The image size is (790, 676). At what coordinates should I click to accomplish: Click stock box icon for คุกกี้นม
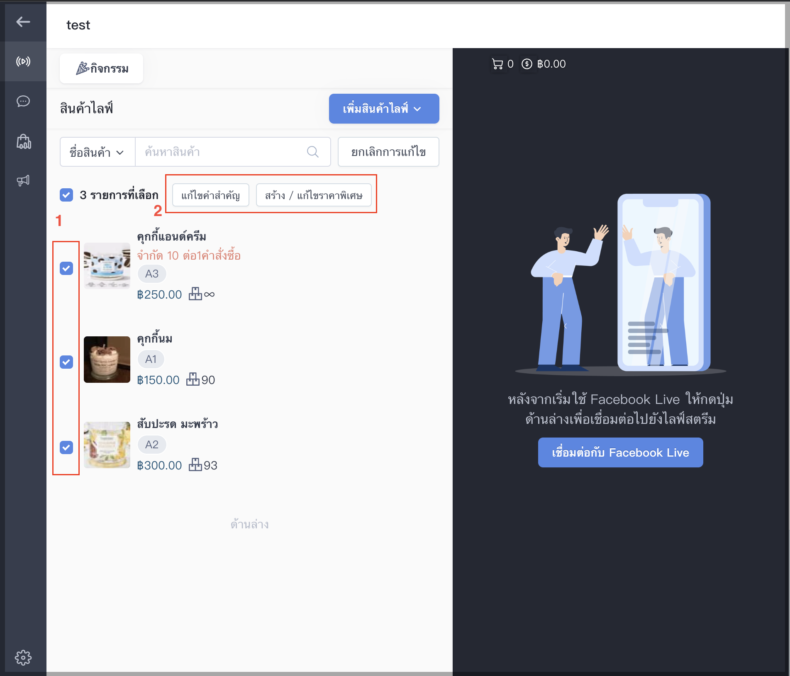(x=193, y=379)
